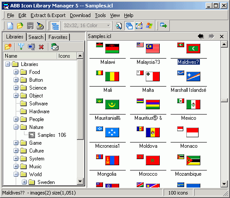
Task: Select the Mali flag icon
Action: point(112,76)
